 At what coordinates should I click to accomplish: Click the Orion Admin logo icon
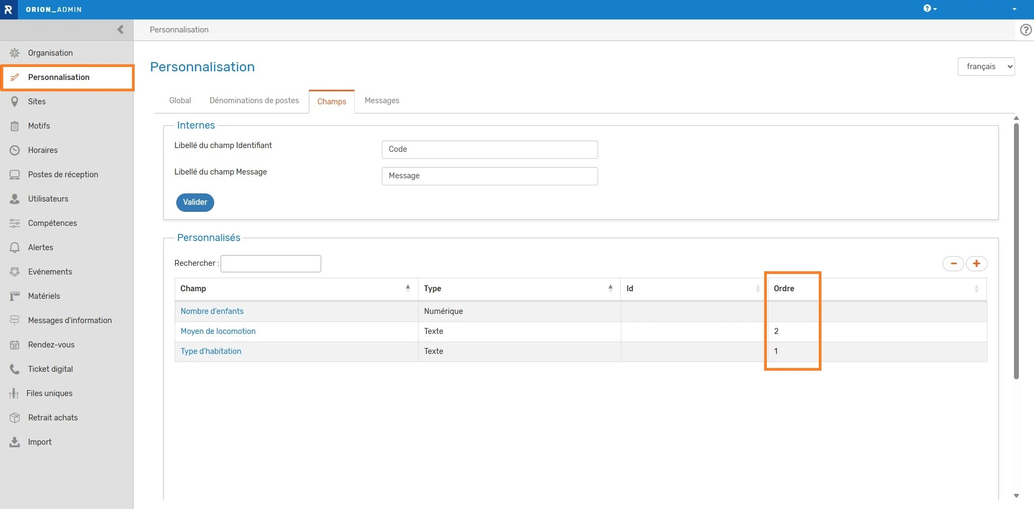point(9,10)
